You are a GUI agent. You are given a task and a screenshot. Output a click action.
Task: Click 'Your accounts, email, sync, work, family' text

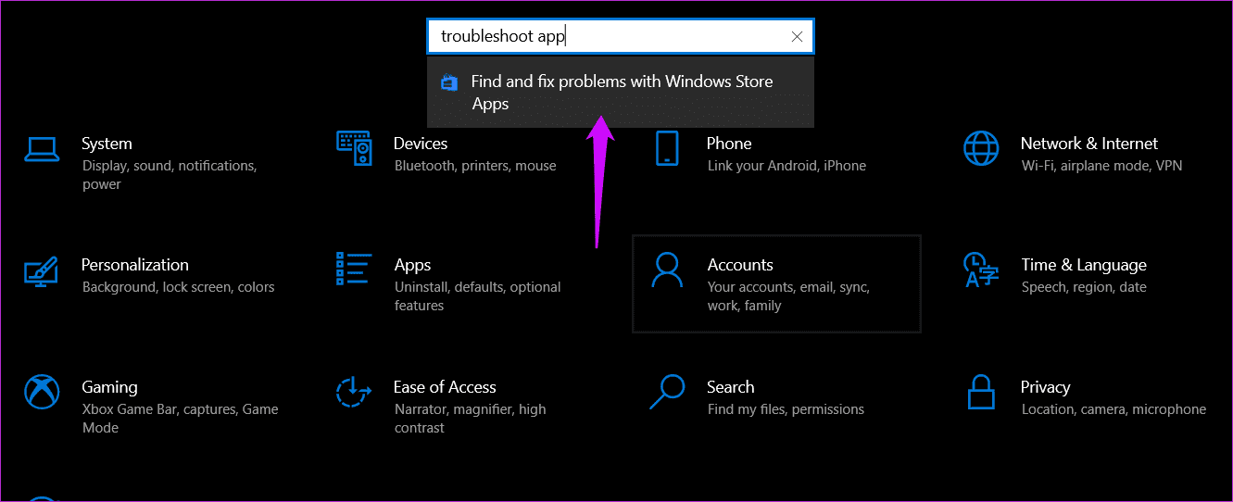coord(788,296)
